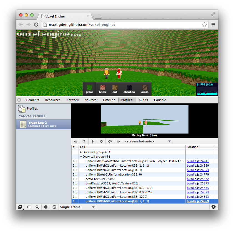Screen dimensions: 234x232
Task: Select the bindTexture(3553, WebGLTexture@10) row
Action: click(145, 183)
